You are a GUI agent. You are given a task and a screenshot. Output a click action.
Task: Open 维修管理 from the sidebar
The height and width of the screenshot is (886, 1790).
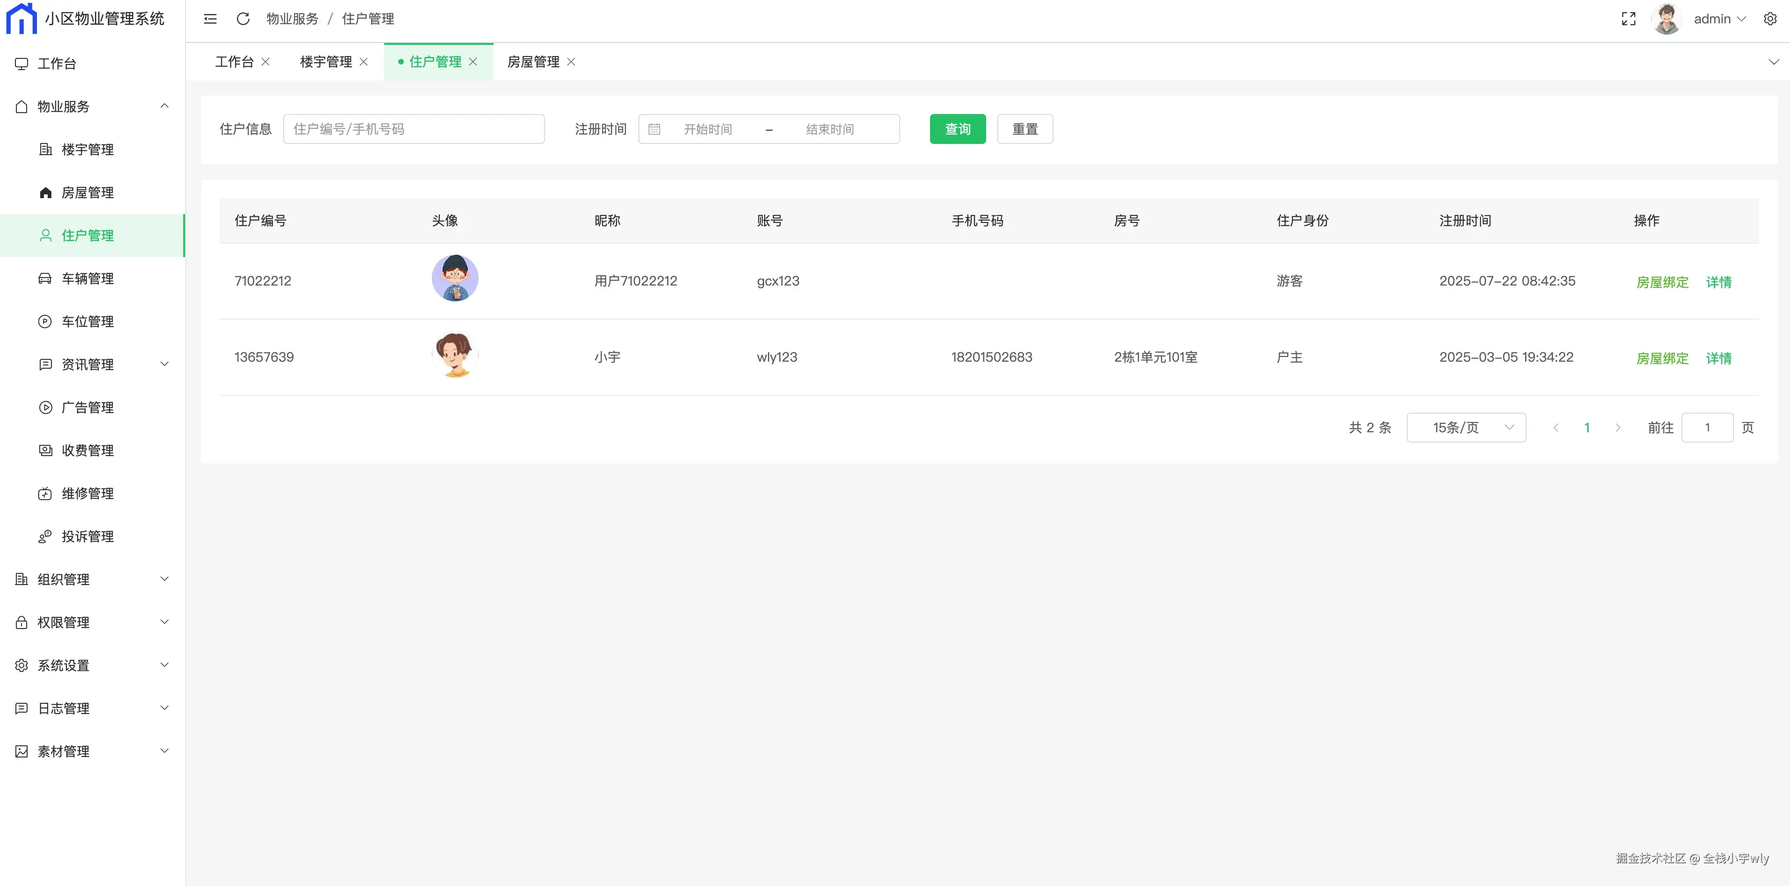[x=87, y=493]
